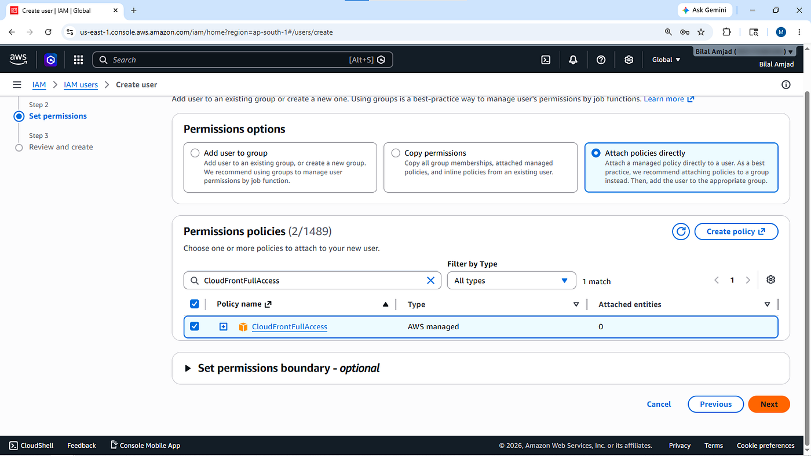Open the Chrome three-dot menu
Viewport: 811px width, 456px height.
pyautogui.click(x=799, y=32)
